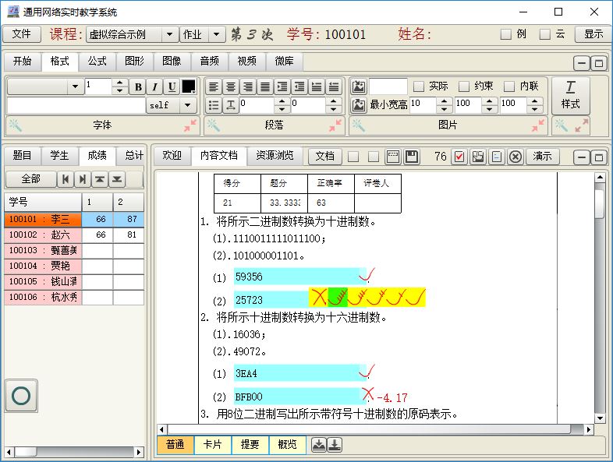Open the 学生 tab in left panel
Image resolution: width=613 pixels, height=462 pixels.
59,156
